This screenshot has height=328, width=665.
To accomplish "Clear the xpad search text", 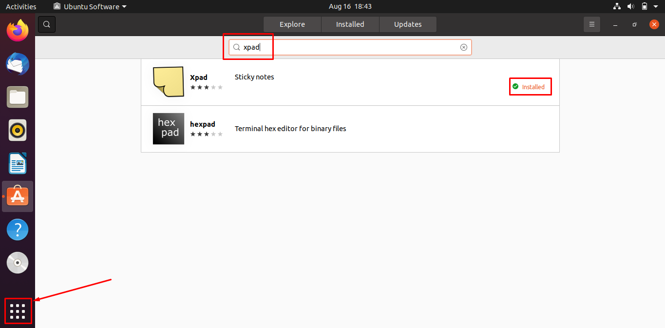I will coord(464,47).
